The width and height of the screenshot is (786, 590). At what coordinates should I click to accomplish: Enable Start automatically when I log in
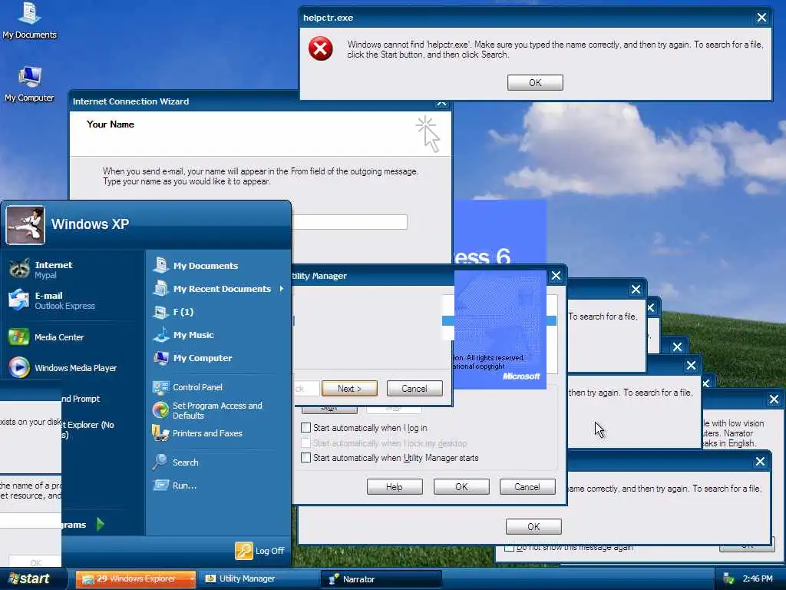305,427
